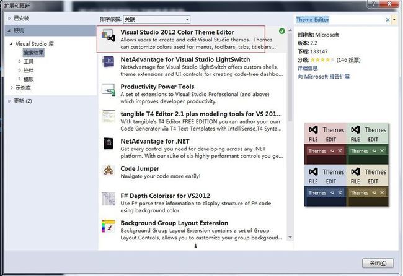The width and height of the screenshot is (403, 276).
Task: Click the 146 投票 vote count text
Action: pyautogui.click(x=348, y=60)
